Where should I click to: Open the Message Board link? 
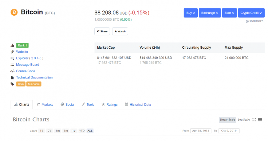coord(28,65)
